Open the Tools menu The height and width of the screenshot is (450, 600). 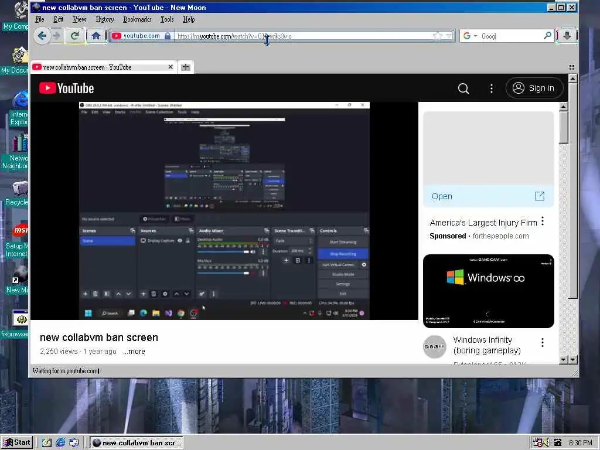coord(167,19)
